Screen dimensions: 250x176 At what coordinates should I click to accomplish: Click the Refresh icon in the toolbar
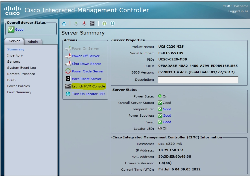pos(64,24)
